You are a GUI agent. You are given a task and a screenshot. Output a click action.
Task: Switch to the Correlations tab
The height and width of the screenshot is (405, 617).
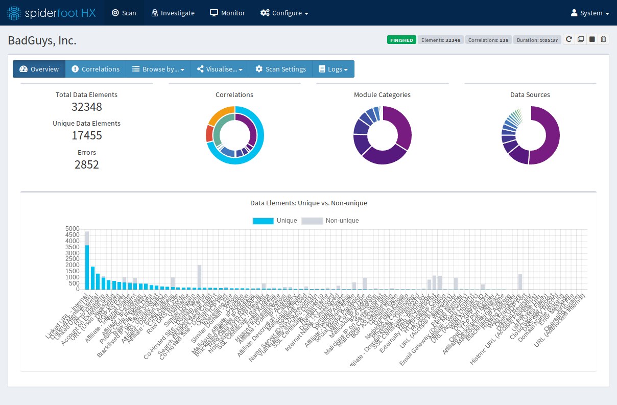click(x=96, y=69)
